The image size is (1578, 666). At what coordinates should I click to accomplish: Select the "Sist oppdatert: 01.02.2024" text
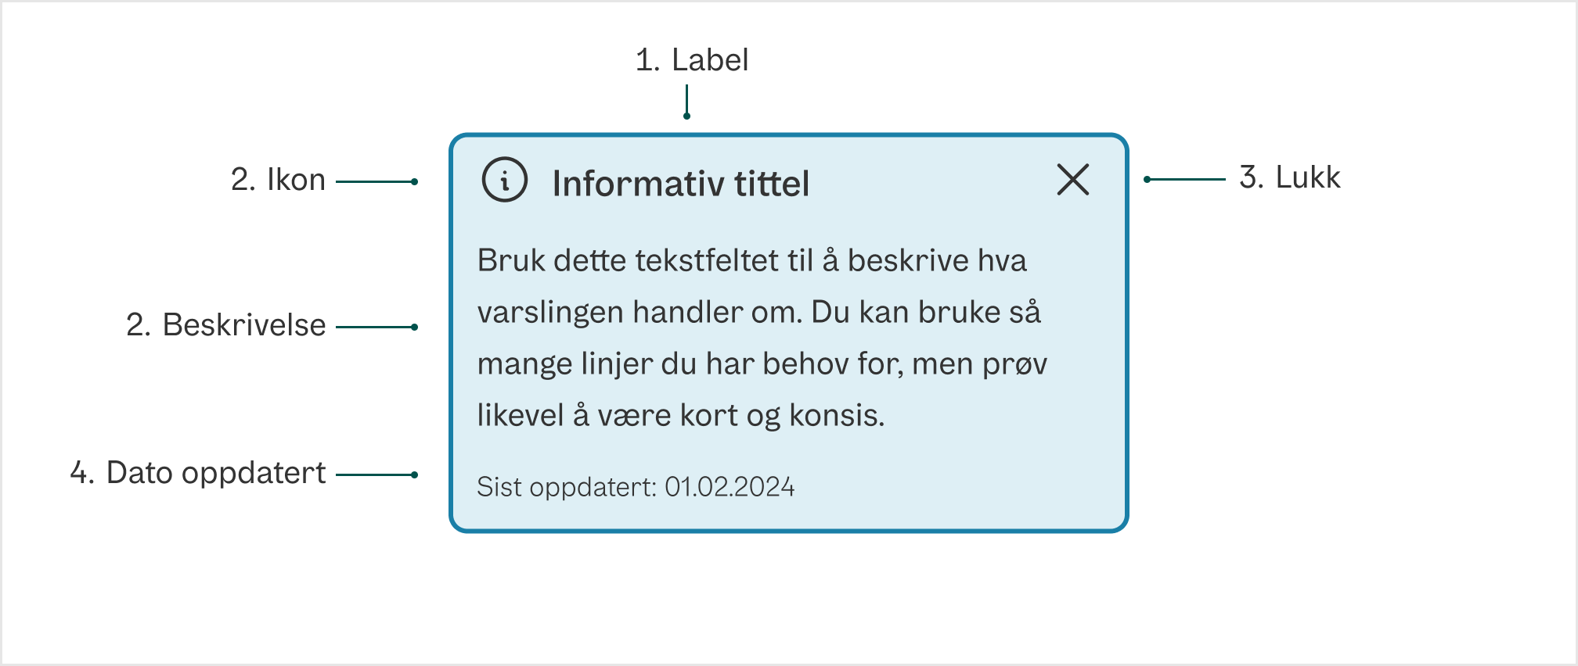coord(637,485)
